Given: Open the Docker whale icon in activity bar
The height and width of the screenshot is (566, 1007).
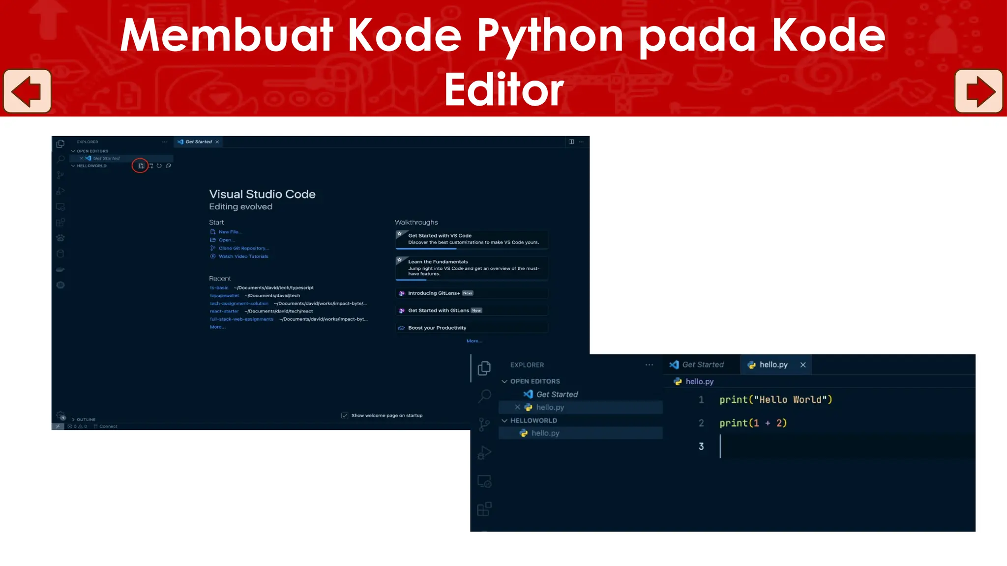Looking at the screenshot, I should click(60, 269).
